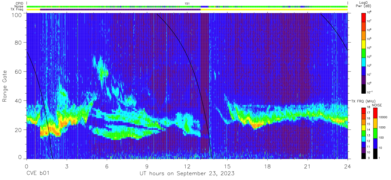The height and width of the screenshot is (180, 391).
Task: Click the 100 noise legend label
Action: [x=382, y=137]
